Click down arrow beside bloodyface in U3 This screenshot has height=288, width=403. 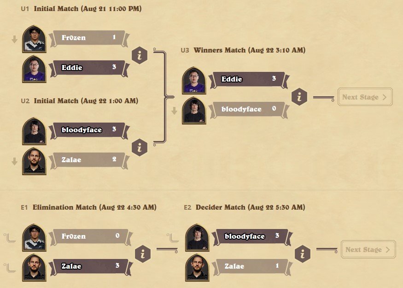[174, 111]
